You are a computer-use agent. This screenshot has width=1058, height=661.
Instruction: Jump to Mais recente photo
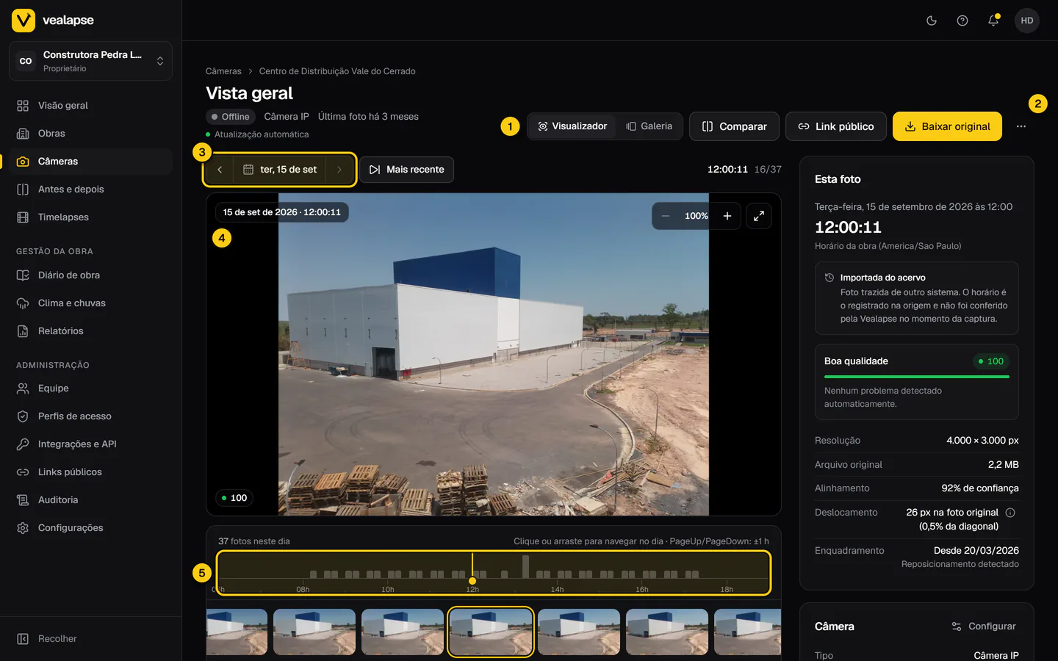click(406, 170)
